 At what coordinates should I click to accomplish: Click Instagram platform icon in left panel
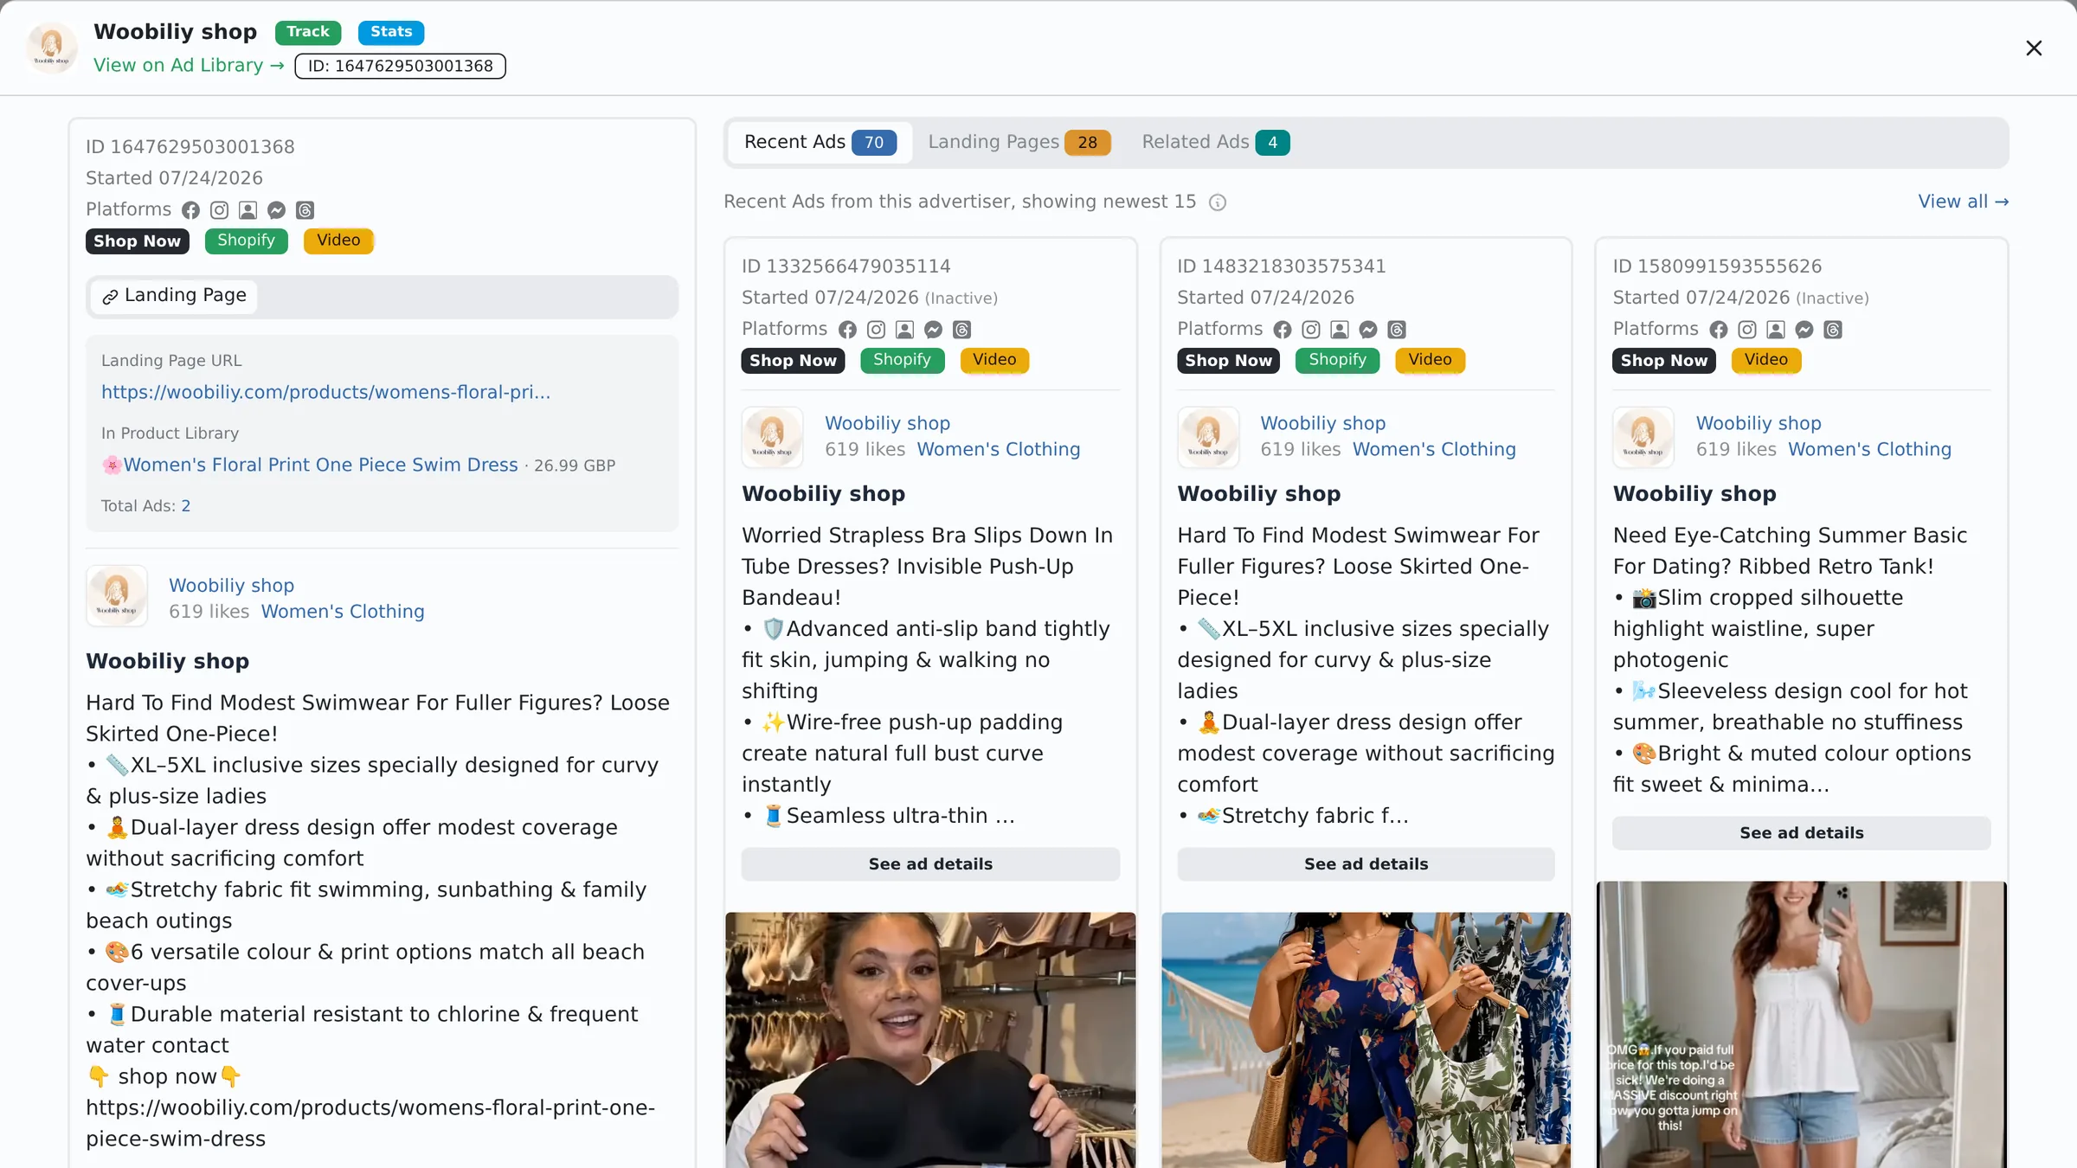[x=219, y=210]
